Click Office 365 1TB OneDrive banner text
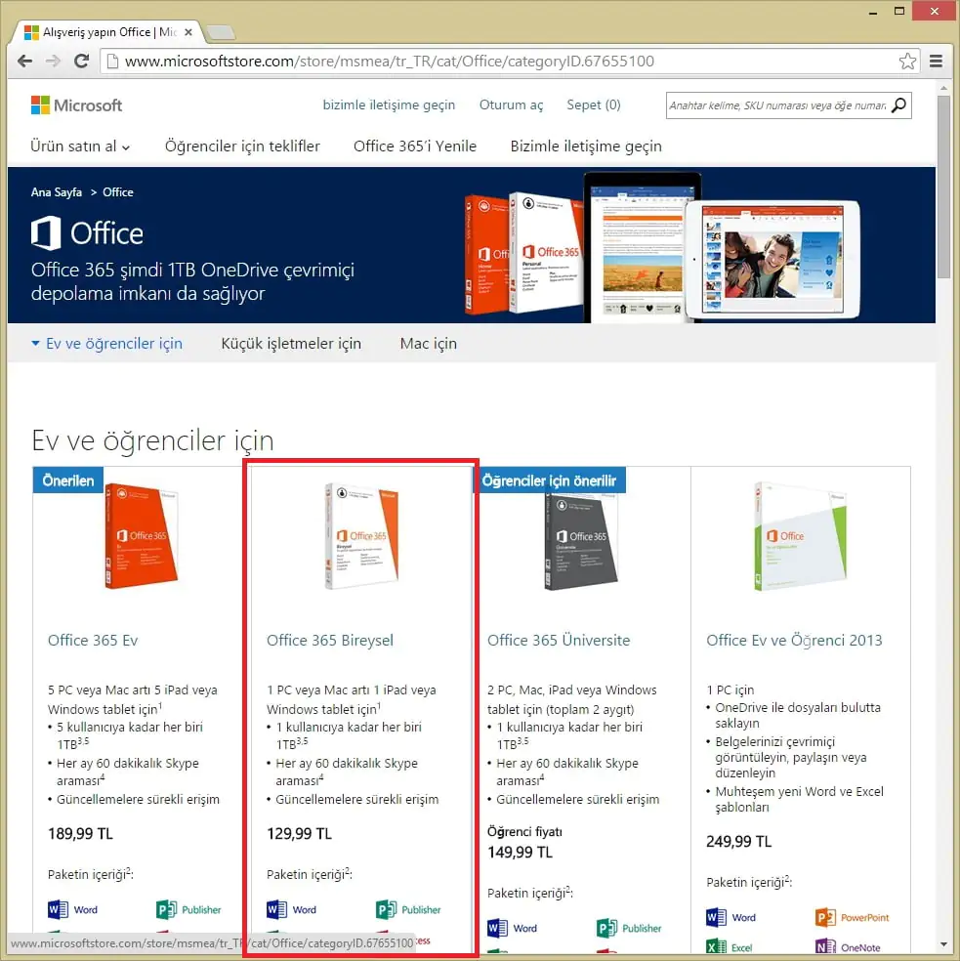This screenshot has width=960, height=961. point(192,281)
